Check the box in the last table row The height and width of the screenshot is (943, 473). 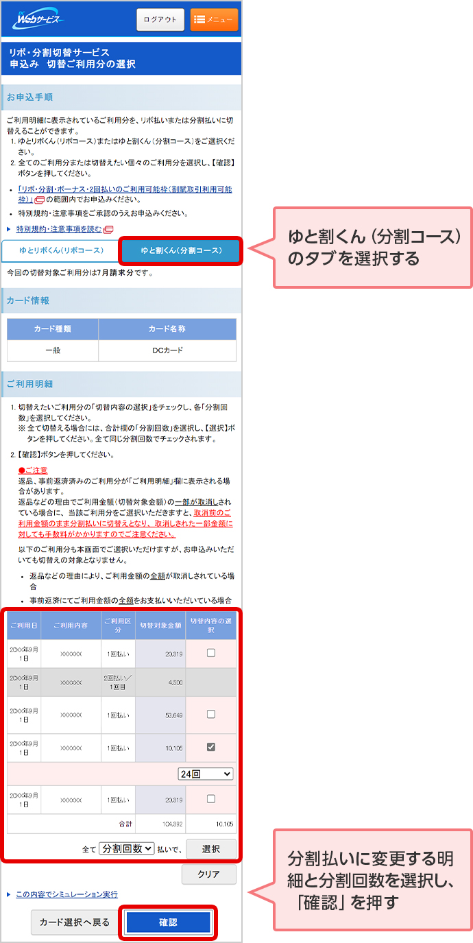210,799
